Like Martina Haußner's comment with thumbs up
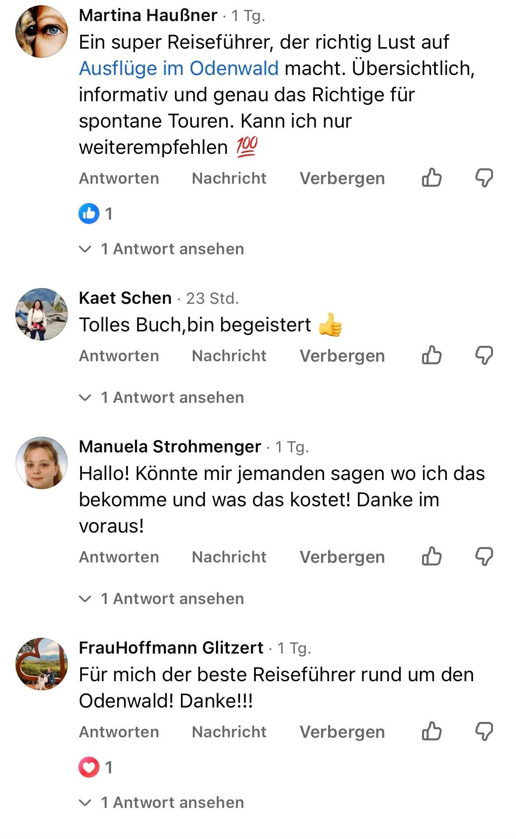This screenshot has height=839, width=516. (x=431, y=178)
